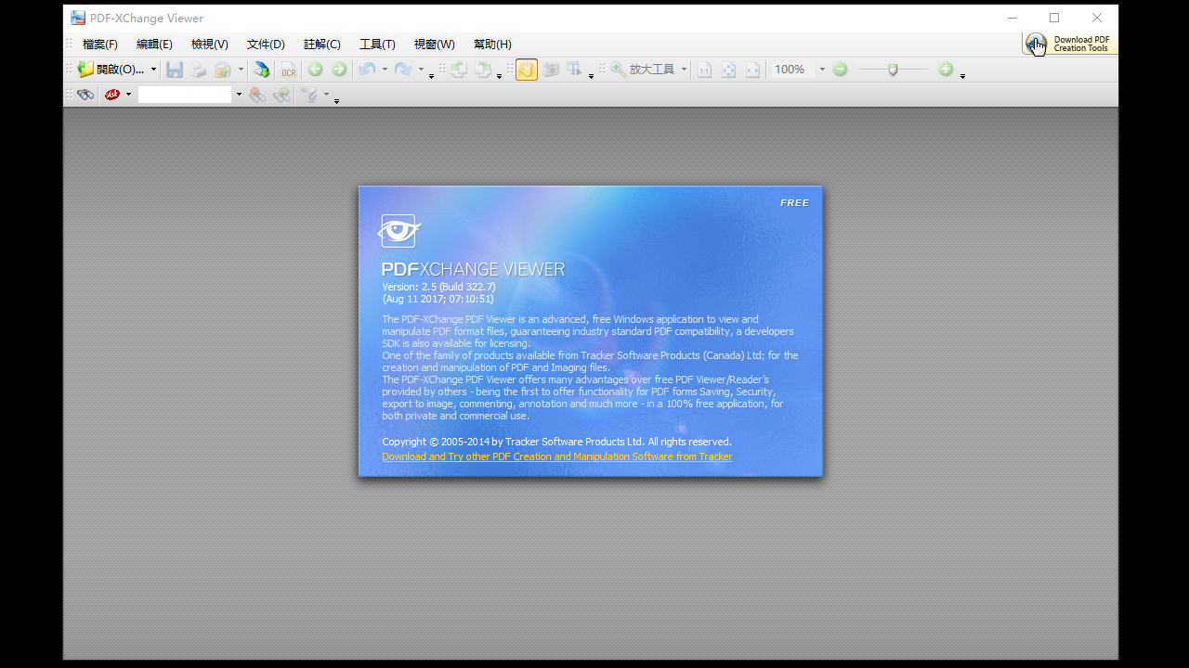
Task: Open the 註解(C) menu
Action: tap(321, 44)
